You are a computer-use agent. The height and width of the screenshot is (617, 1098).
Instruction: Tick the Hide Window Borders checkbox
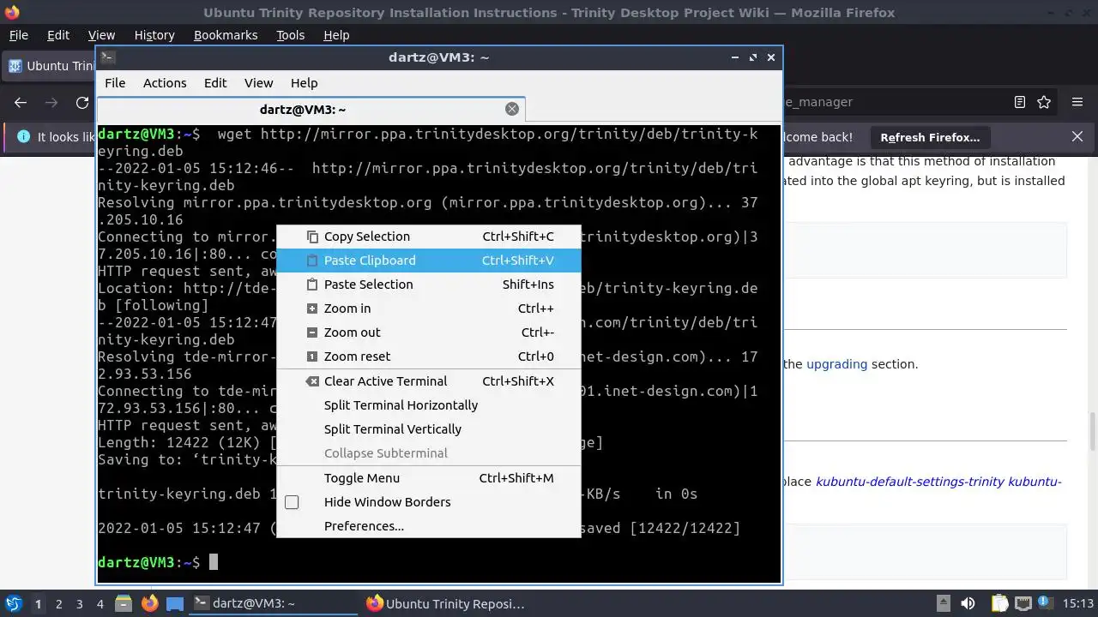[292, 502]
